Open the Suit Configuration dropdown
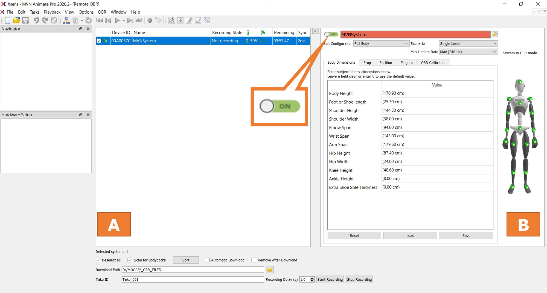The image size is (547, 293). pos(381,44)
